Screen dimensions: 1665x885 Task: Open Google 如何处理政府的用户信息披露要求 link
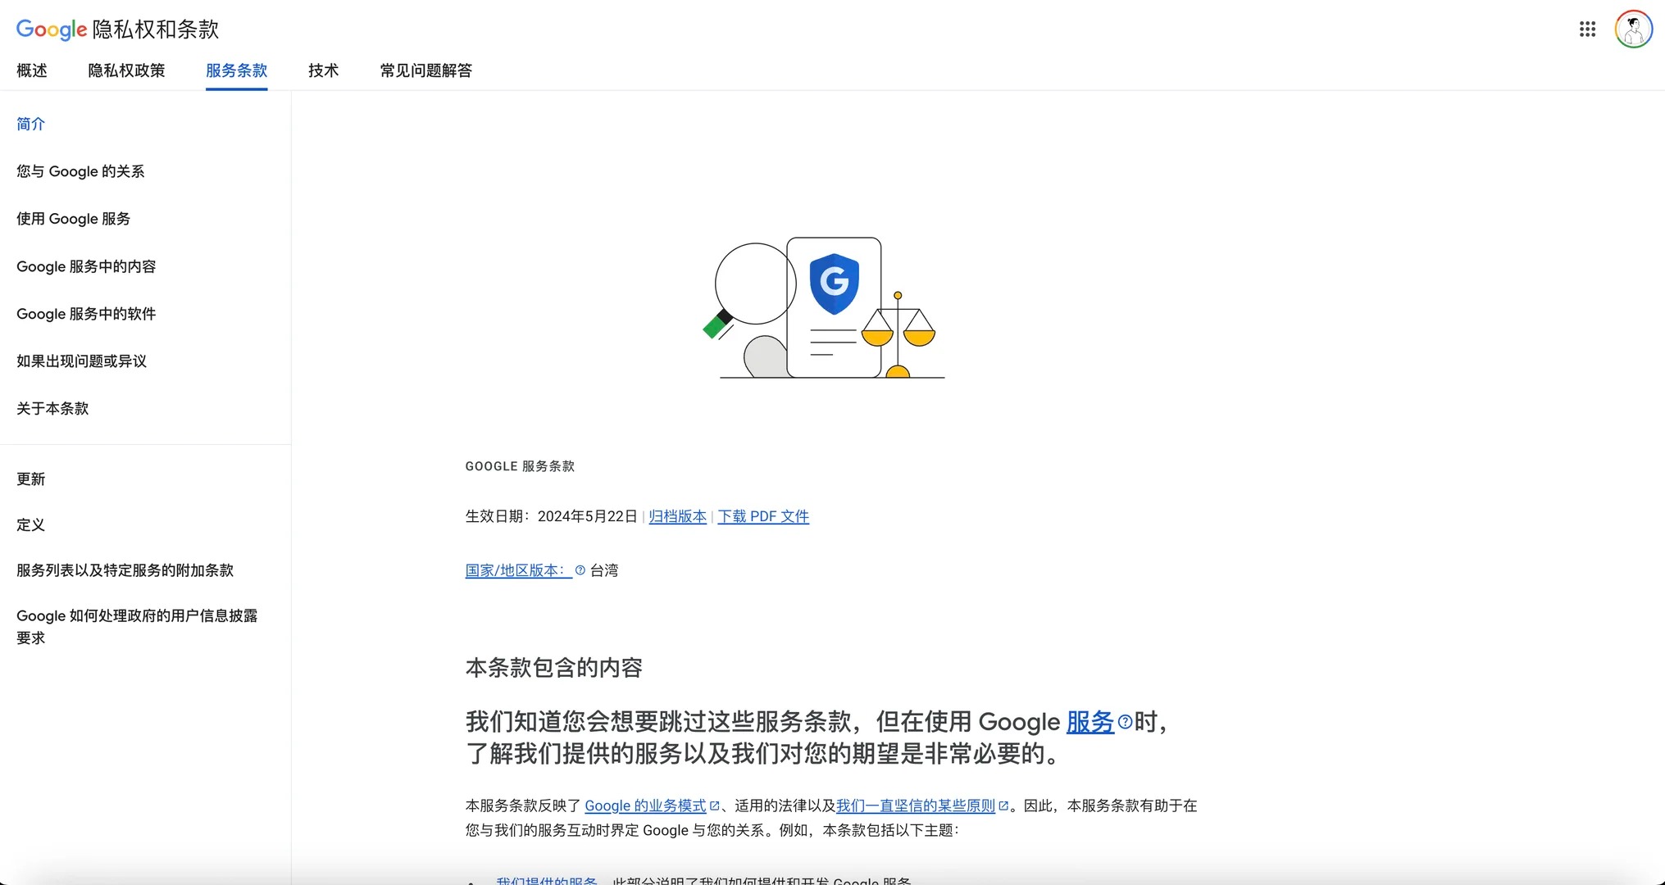[x=137, y=627]
